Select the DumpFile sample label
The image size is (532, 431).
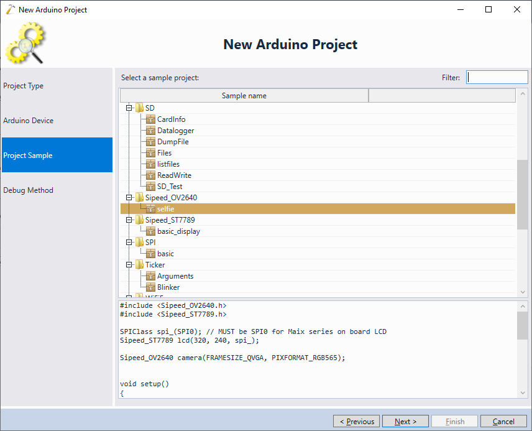click(173, 142)
